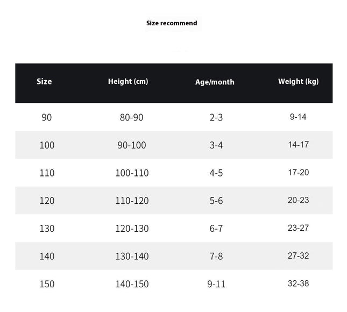Click height 100-110 cell
The height and width of the screenshot is (312, 347).
coord(132,173)
